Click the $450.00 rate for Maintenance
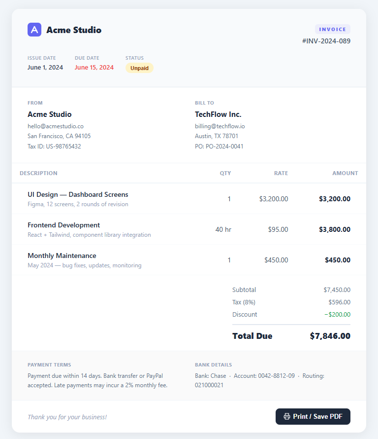 [x=276, y=260]
